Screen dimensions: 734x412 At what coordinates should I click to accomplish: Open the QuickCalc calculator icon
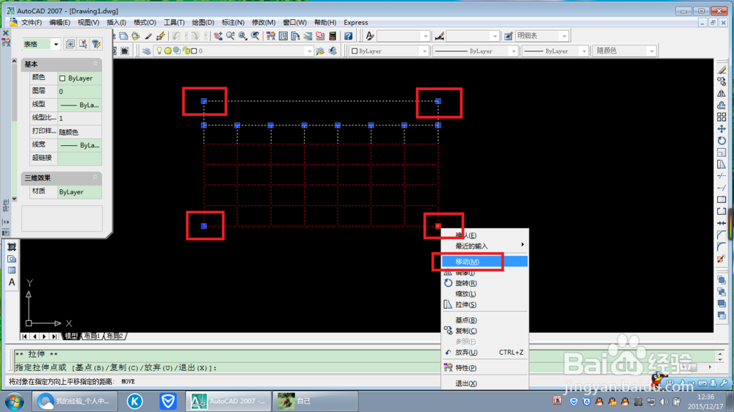click(333, 36)
